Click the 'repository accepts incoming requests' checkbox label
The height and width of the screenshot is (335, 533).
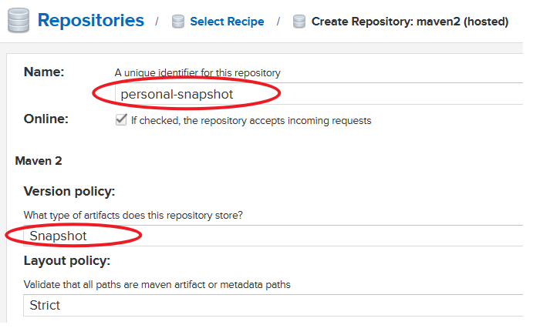coord(251,120)
